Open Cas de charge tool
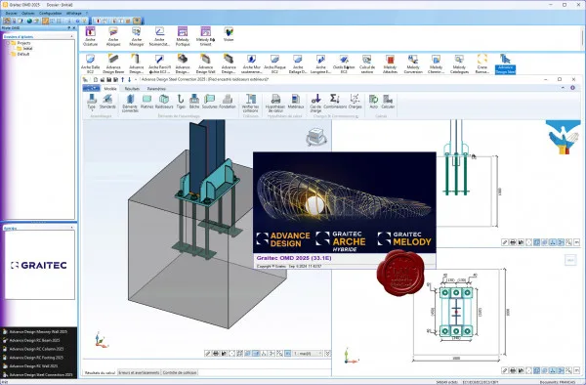This screenshot has height=385, width=586. click(315, 103)
